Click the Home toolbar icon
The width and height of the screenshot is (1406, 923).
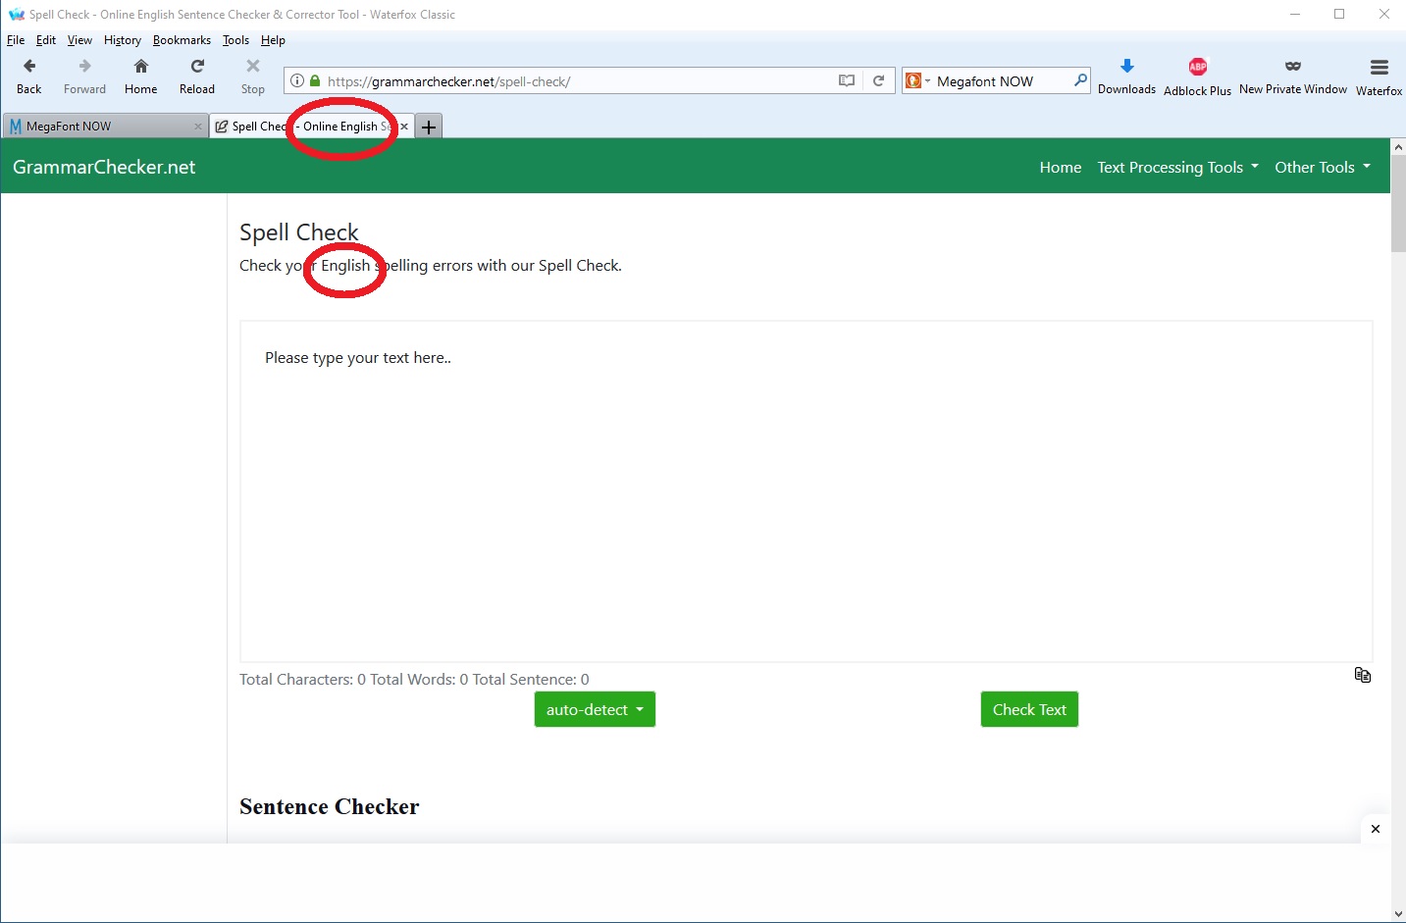141,67
